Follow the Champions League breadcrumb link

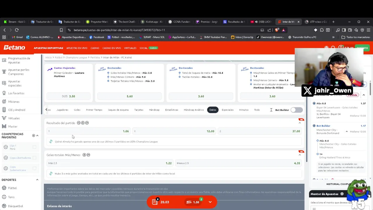point(76,57)
